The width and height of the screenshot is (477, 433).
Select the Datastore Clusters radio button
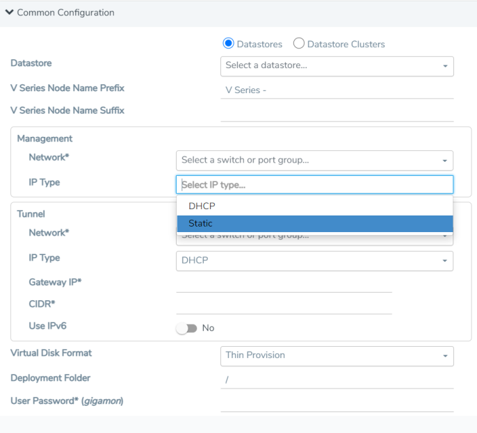[x=299, y=44]
